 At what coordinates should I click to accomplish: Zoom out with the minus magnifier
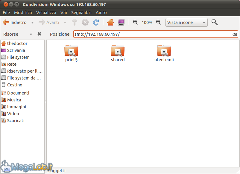pyautogui.click(x=135, y=22)
